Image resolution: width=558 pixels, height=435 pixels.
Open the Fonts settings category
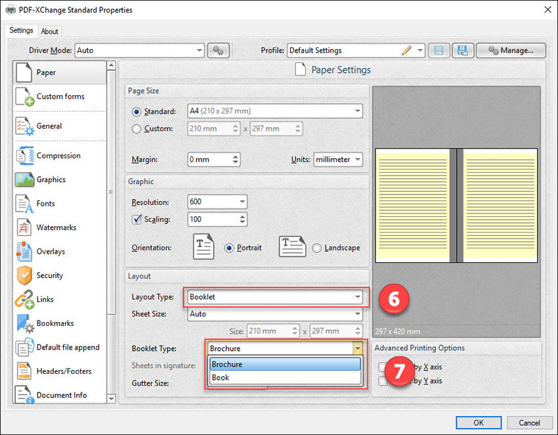click(x=60, y=204)
